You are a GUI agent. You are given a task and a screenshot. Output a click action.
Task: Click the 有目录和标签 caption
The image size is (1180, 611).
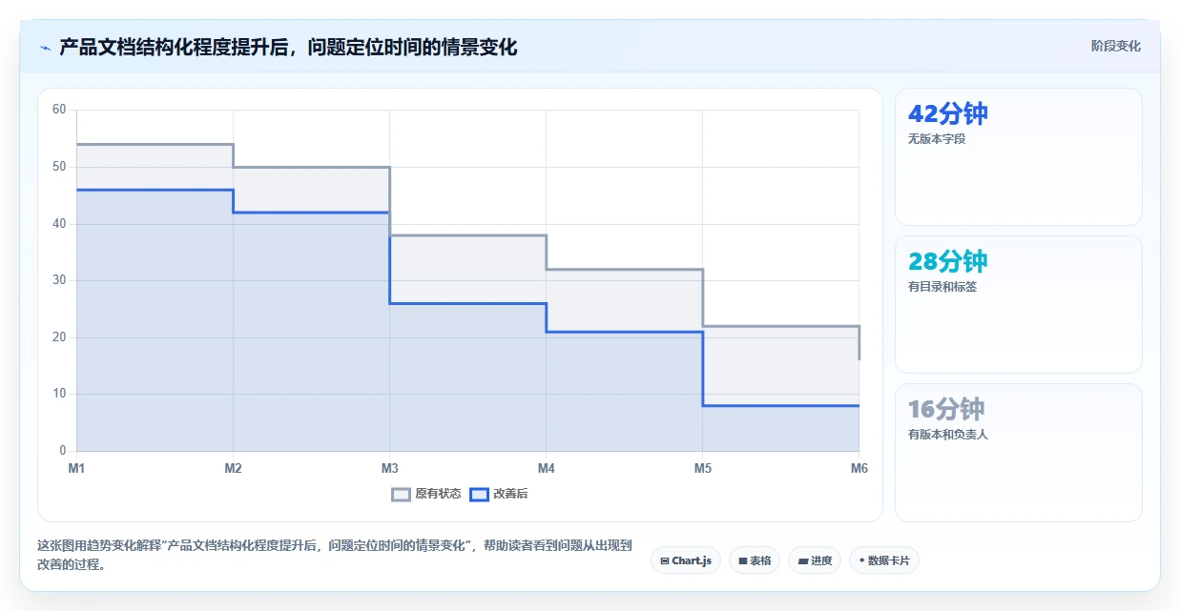[x=942, y=287]
